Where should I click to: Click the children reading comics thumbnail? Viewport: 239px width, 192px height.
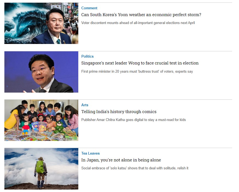coord(41,120)
